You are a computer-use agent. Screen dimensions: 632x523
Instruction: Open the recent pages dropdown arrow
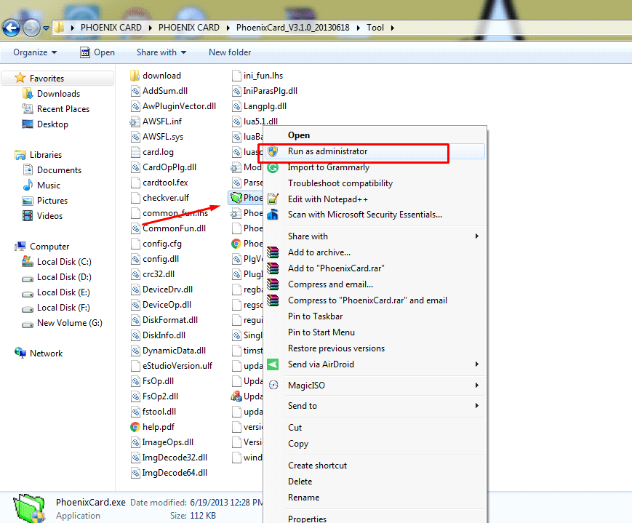click(46, 28)
